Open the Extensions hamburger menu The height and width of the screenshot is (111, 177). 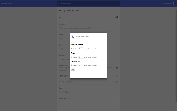tap(3, 4)
